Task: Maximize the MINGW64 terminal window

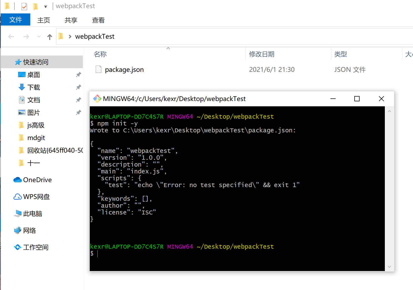Action: pyautogui.click(x=357, y=99)
